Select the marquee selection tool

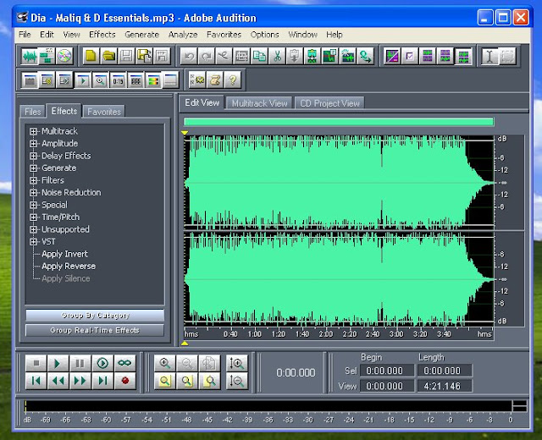tap(507, 57)
